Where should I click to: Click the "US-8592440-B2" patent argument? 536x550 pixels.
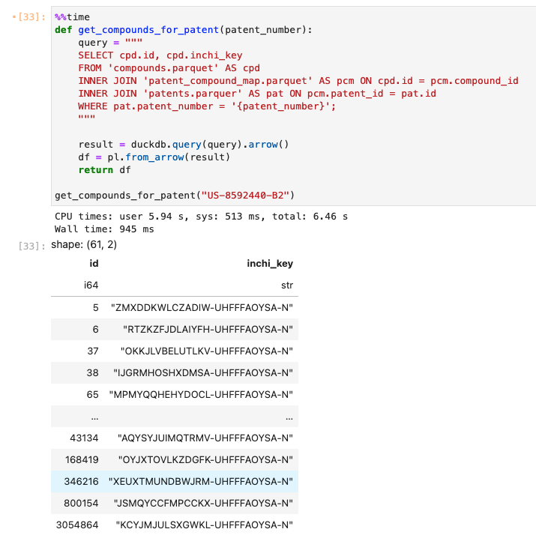[245, 196]
